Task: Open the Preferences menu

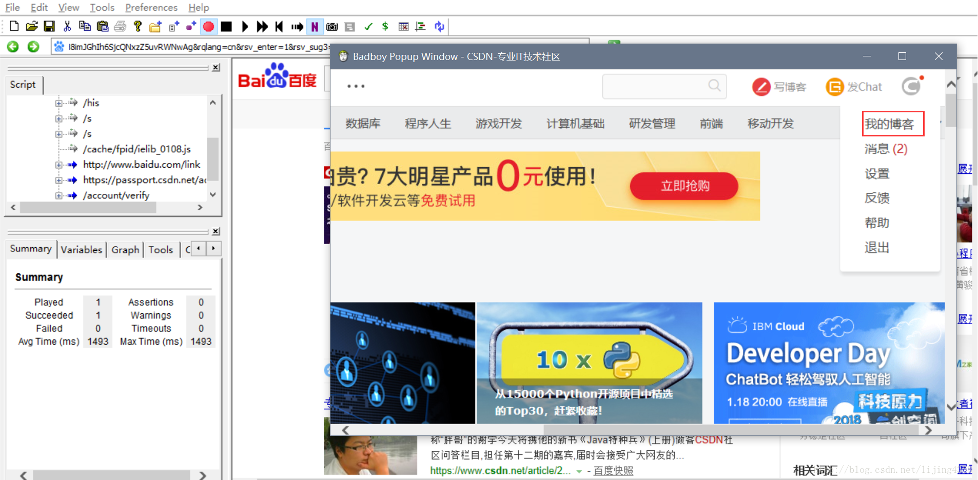Action: pos(151,7)
